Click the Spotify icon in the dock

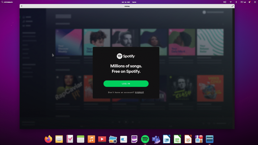[x=145, y=139]
